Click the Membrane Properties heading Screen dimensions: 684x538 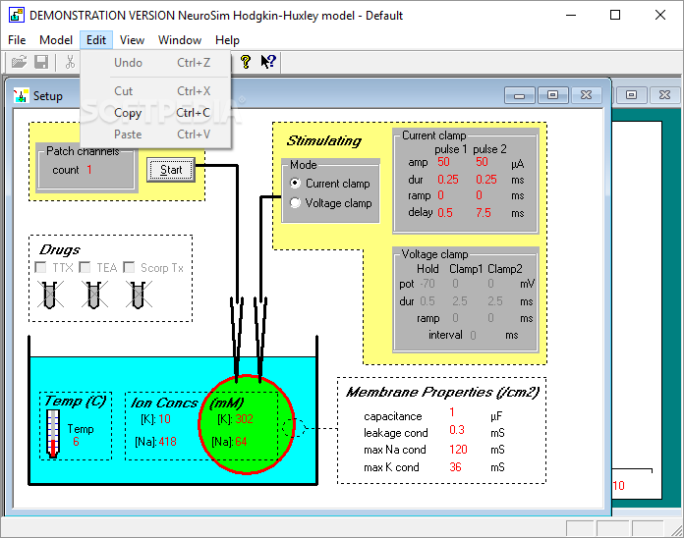pos(443,392)
